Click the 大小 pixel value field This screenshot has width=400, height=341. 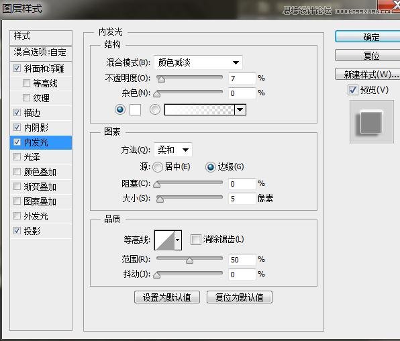click(242, 199)
